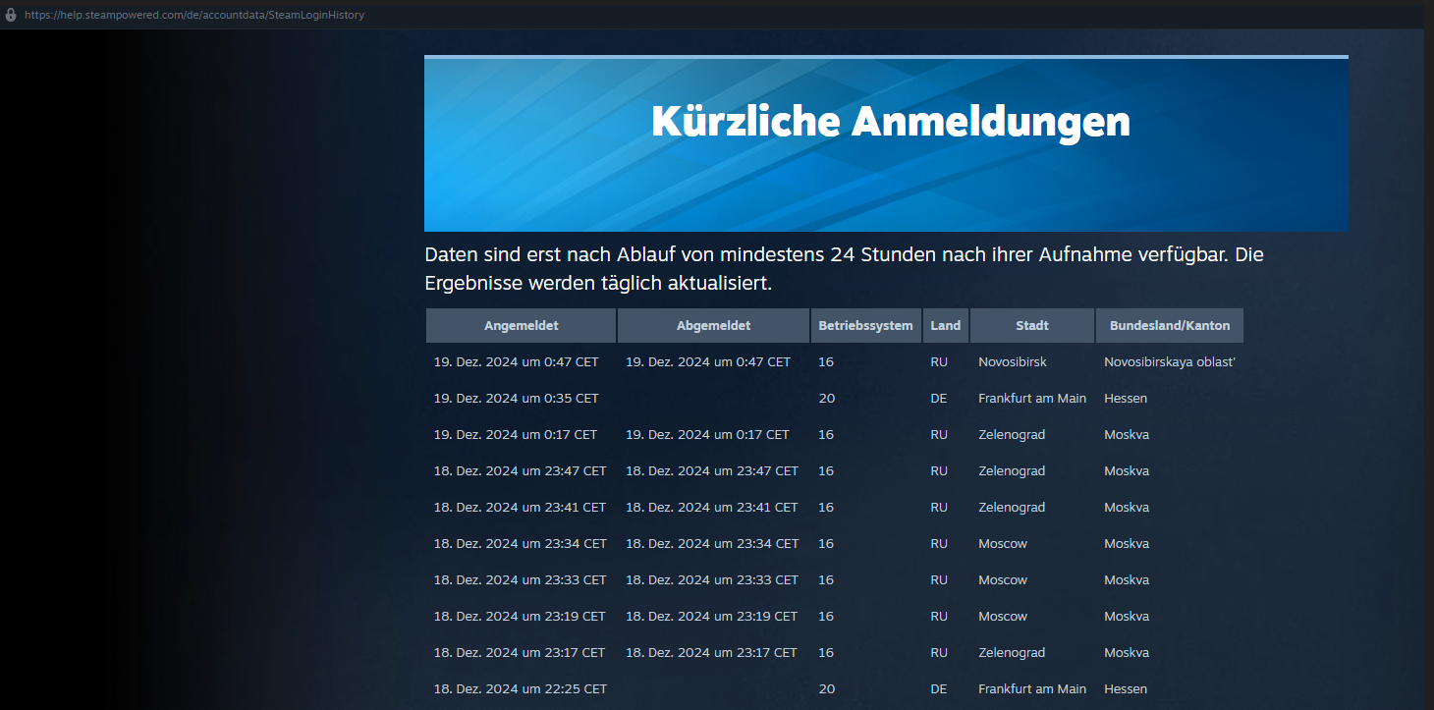Click the Bundesland/Kanton column header
This screenshot has height=710, width=1434.
(x=1170, y=326)
